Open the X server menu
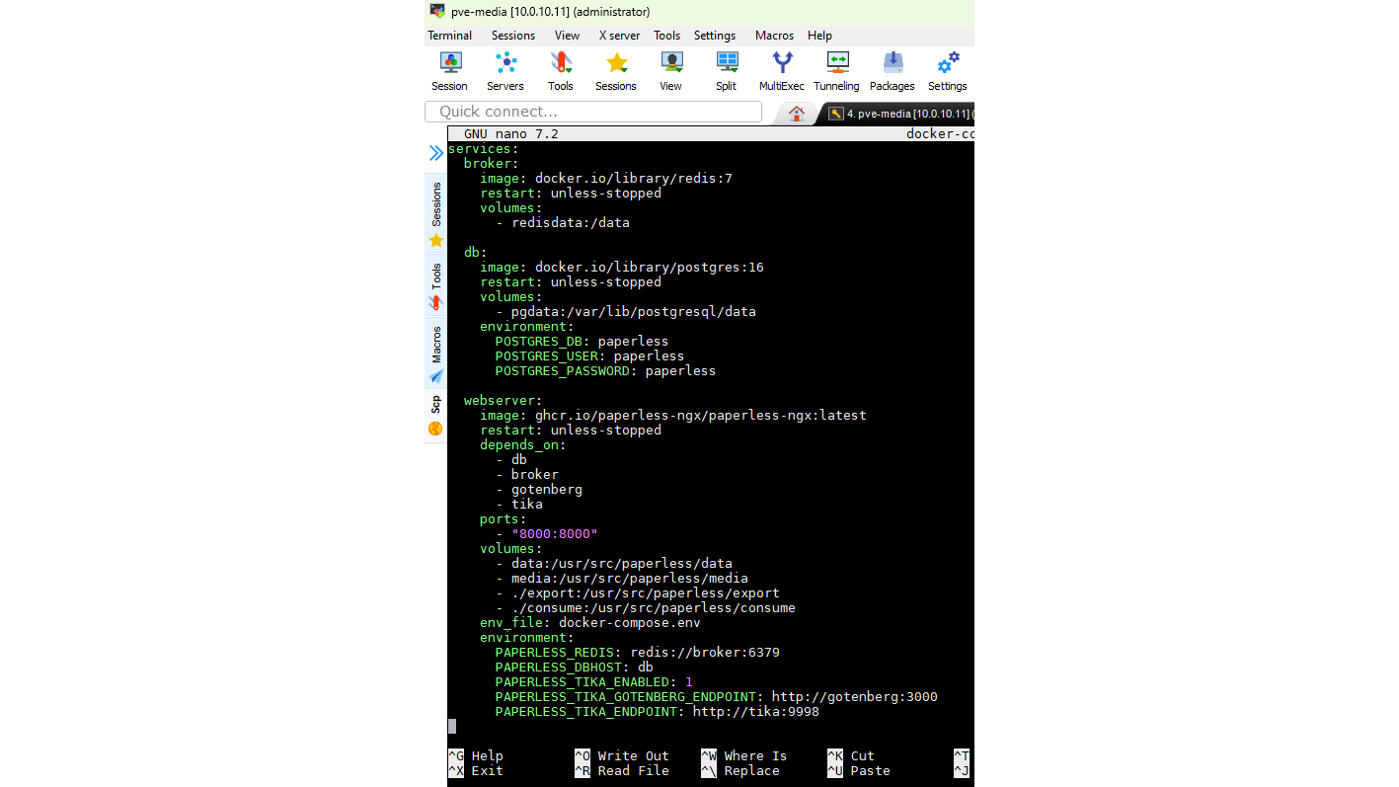 pyautogui.click(x=619, y=36)
